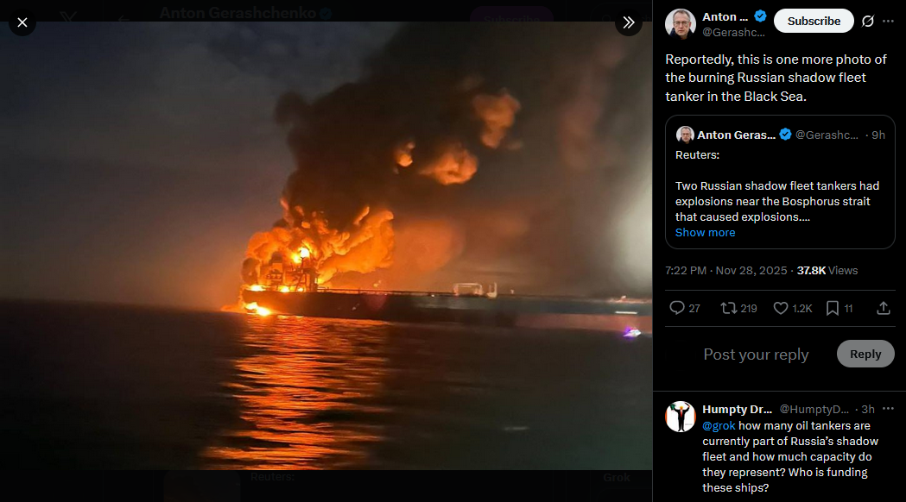Viewport: 906px width, 502px height.
Task: Share the post via the share icon
Action: pyautogui.click(x=883, y=308)
